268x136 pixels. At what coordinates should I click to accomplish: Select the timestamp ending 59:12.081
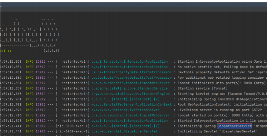click(x=11, y=72)
